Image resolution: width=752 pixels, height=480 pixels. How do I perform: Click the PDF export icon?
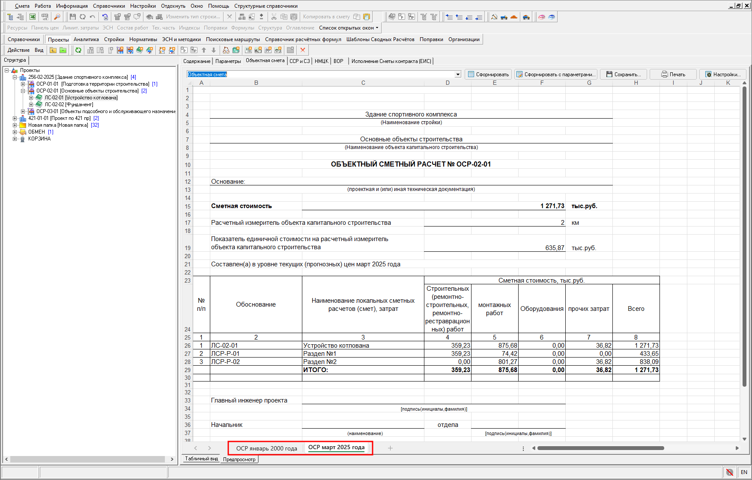[45, 17]
